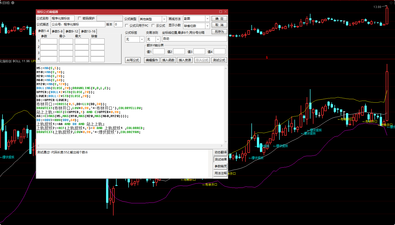Switch to the 参数5-8 tab
The image size is (395, 225).
coord(57,31)
